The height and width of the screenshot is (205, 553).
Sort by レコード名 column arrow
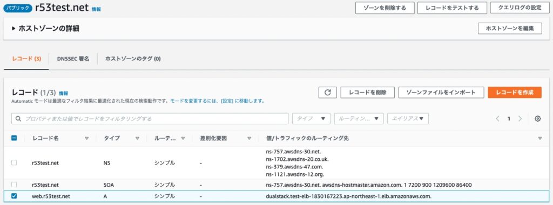tap(87, 138)
